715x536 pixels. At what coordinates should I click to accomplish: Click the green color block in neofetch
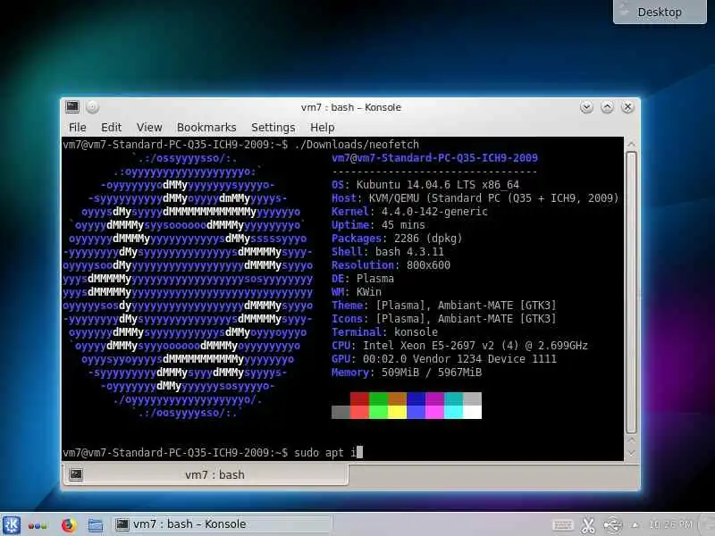point(378,406)
